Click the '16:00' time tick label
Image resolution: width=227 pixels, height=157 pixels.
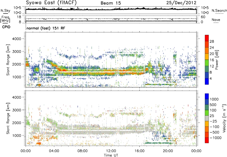click(139, 151)
